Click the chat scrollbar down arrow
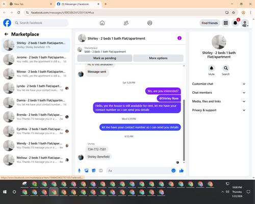 pyautogui.click(x=184, y=163)
